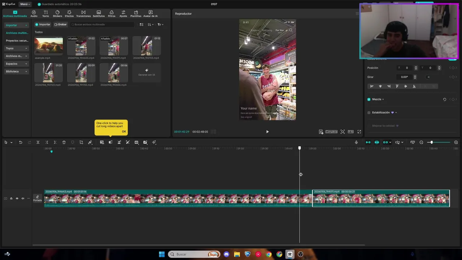This screenshot has width=462, height=260.
Task: Click the magic wand auto-enhance icon
Action: pyautogui.click(x=128, y=142)
